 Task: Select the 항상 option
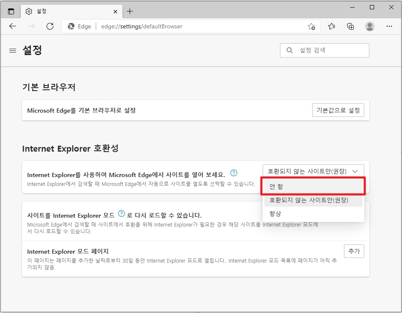[313, 213]
